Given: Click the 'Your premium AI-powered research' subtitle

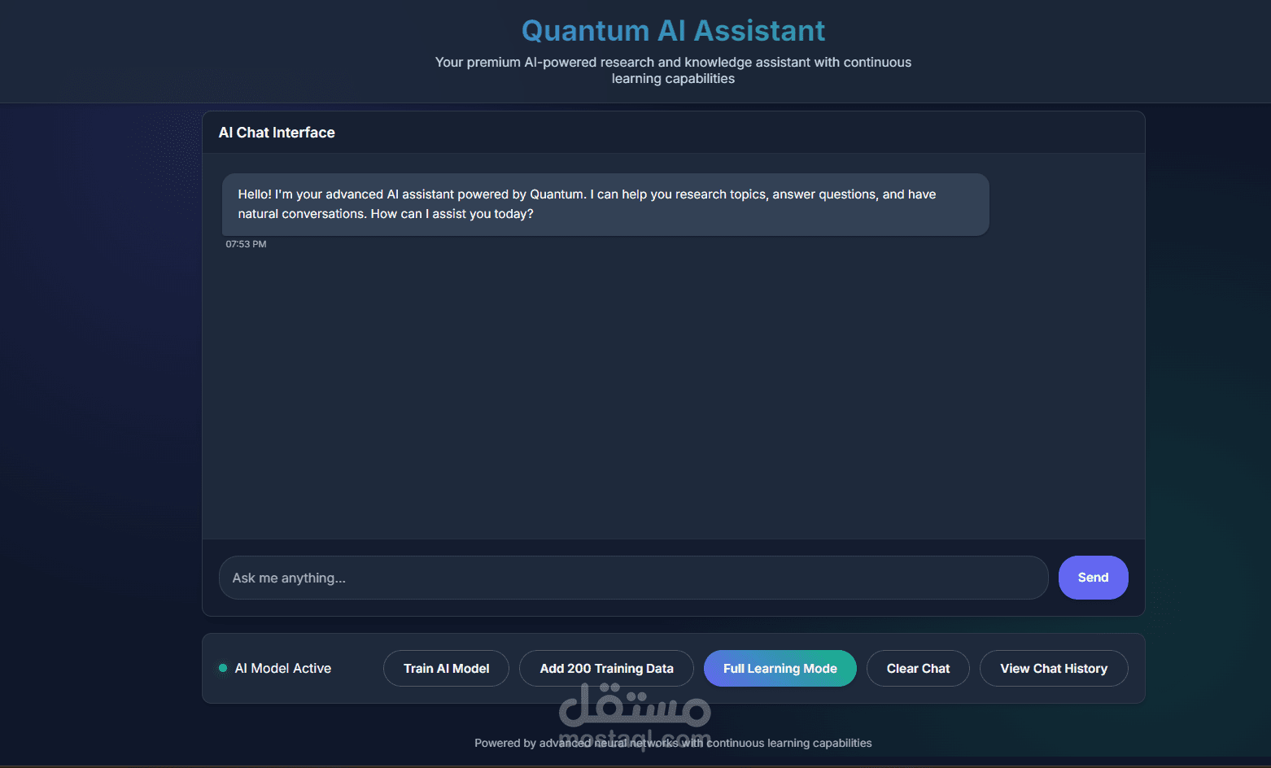Looking at the screenshot, I should pyautogui.click(x=673, y=70).
